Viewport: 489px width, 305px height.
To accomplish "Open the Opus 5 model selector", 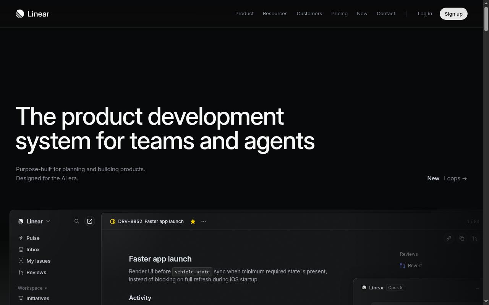I will pyautogui.click(x=395, y=287).
